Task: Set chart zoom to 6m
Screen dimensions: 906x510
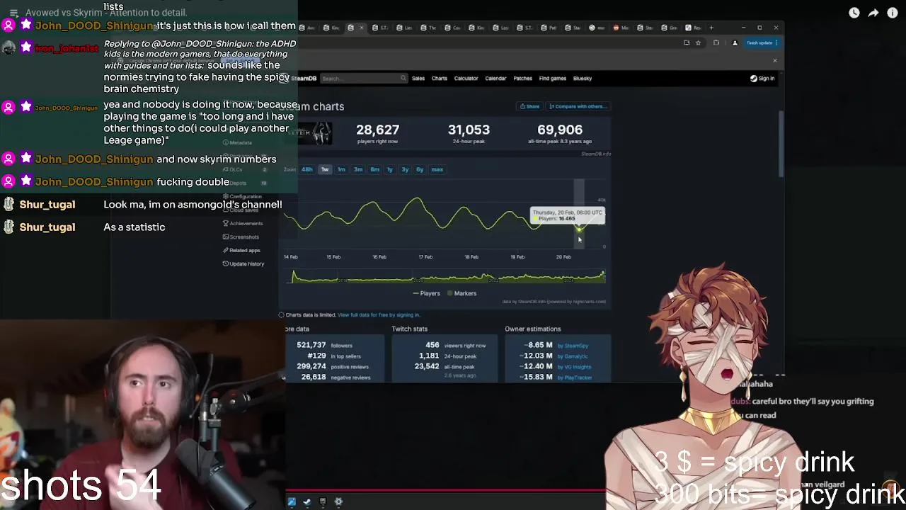Action: pyautogui.click(x=374, y=169)
